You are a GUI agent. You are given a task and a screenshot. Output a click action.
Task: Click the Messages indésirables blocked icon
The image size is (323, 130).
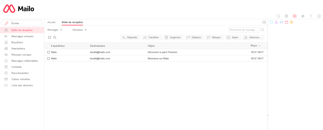(6, 61)
